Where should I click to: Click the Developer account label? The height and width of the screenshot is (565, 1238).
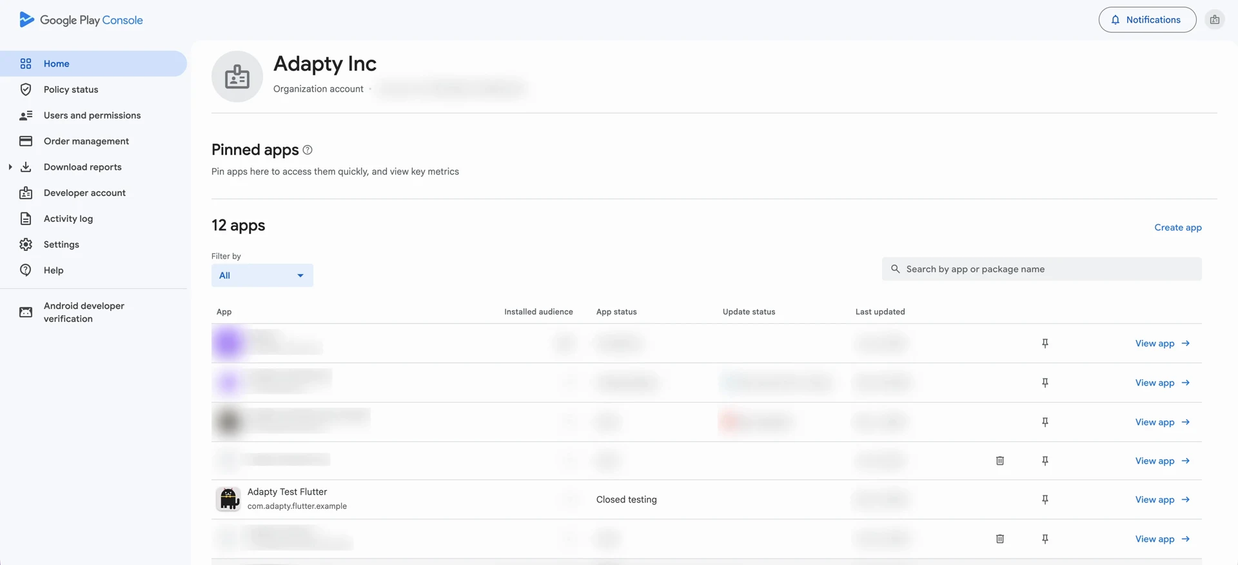84,193
